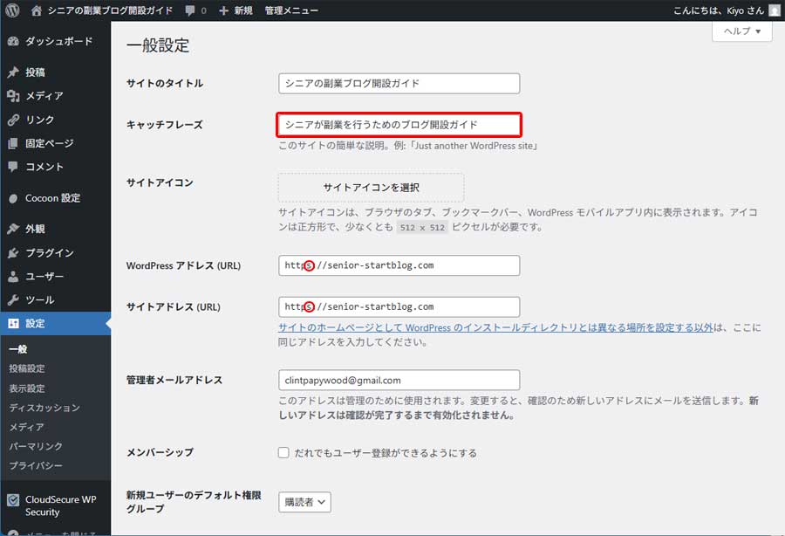Viewport: 785px width, 536px height.
Task: Select the コメント sidebar icon
Action: (12, 168)
